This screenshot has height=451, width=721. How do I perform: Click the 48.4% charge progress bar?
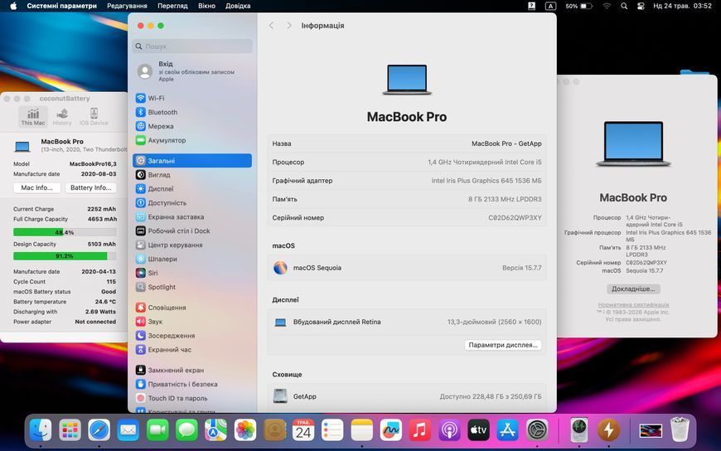(65, 232)
